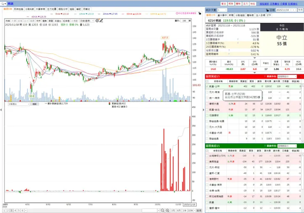Screen dimensions: 304x213
Task: Tick the 凱基-士林 row checkbox
Action: click(207, 86)
